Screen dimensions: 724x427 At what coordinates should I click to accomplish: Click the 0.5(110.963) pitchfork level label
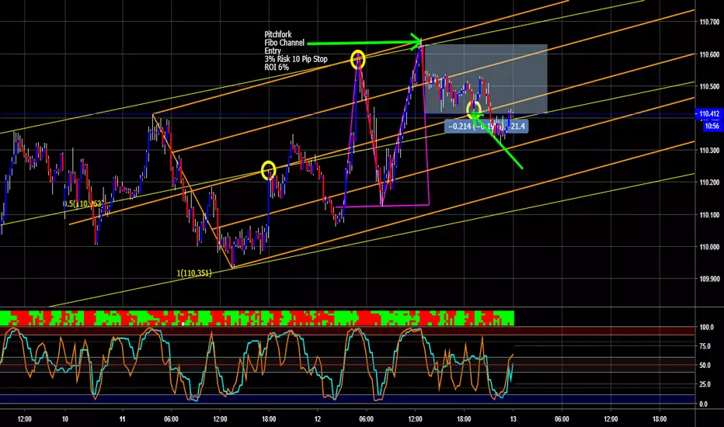pyautogui.click(x=83, y=203)
